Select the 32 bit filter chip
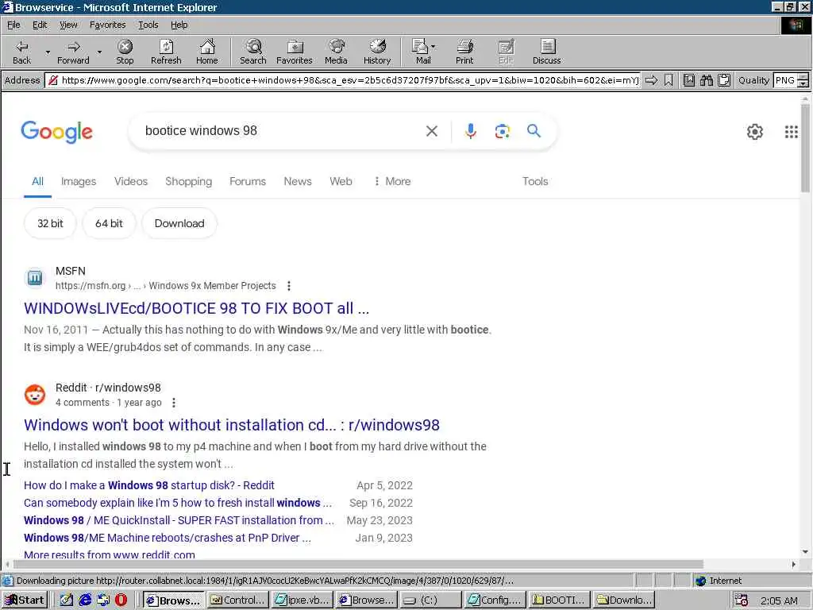This screenshot has width=813, height=610. point(50,223)
